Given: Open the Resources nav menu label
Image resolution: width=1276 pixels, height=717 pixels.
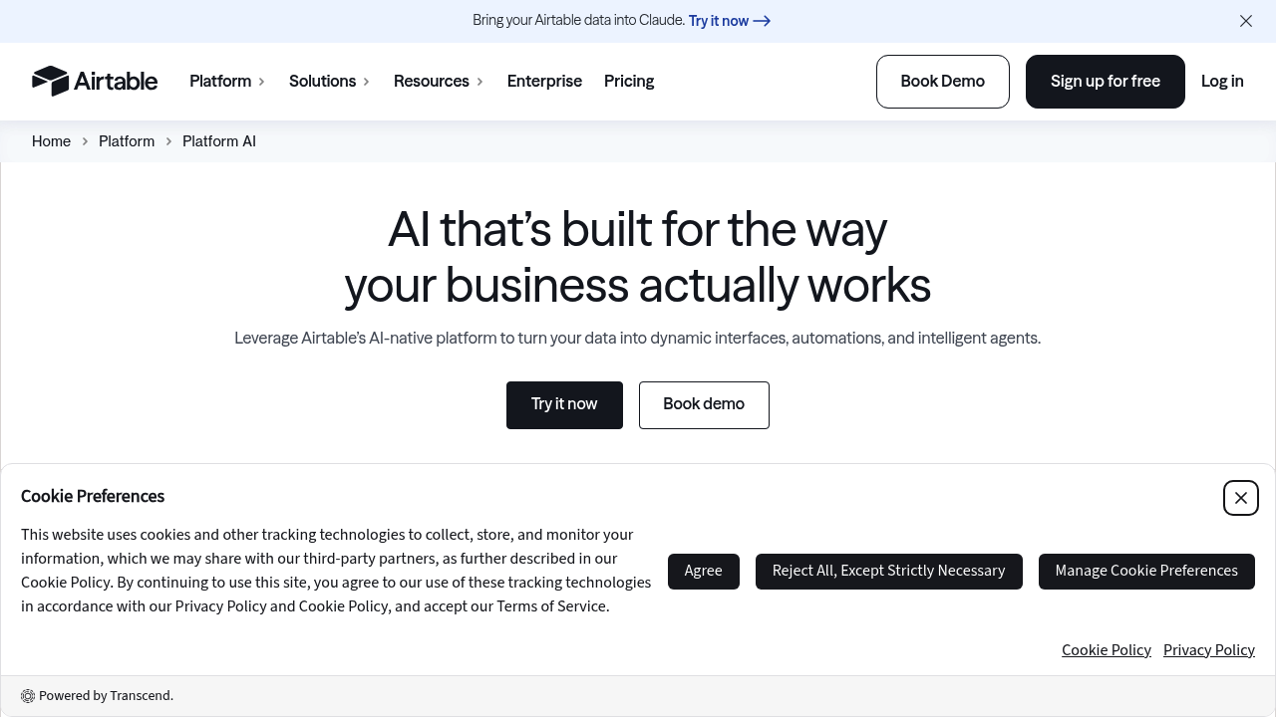Looking at the screenshot, I should (x=431, y=82).
